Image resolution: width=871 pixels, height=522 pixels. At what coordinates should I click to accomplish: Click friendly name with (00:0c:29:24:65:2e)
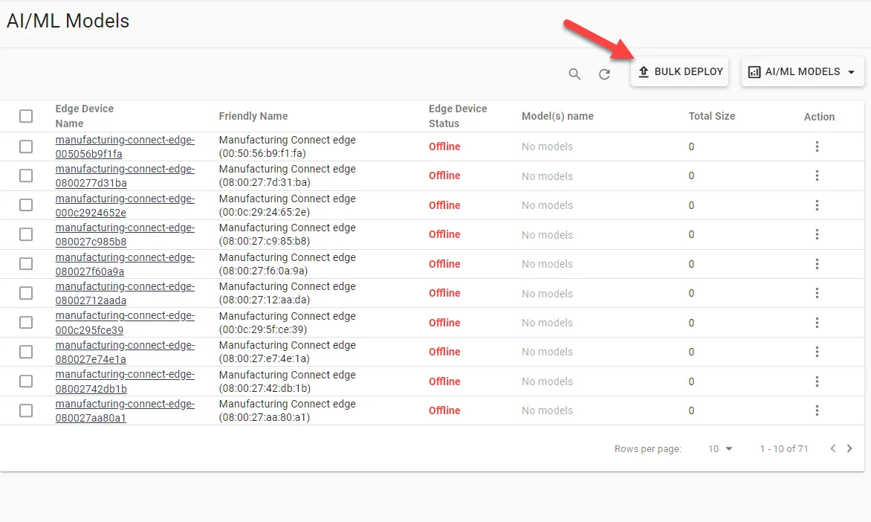point(287,205)
